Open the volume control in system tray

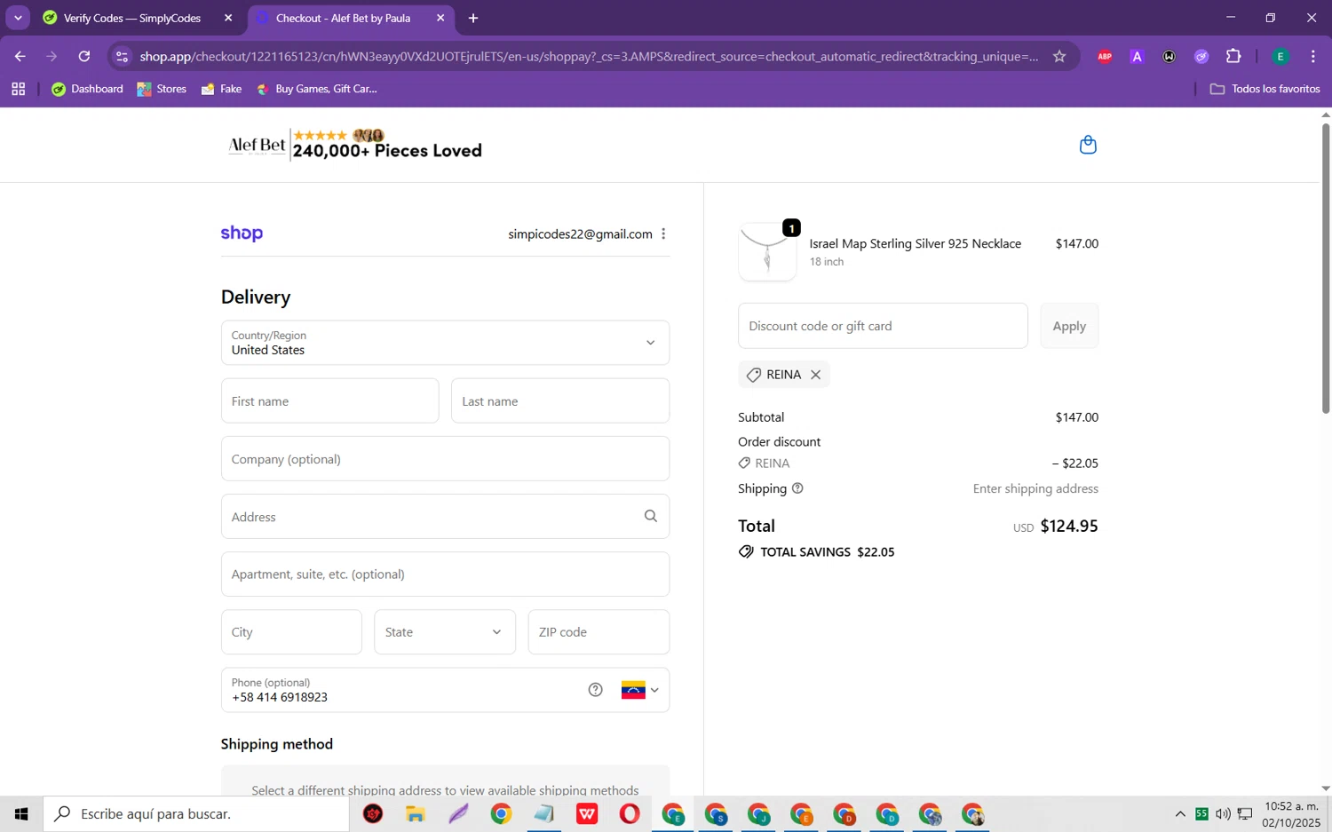point(1223,813)
